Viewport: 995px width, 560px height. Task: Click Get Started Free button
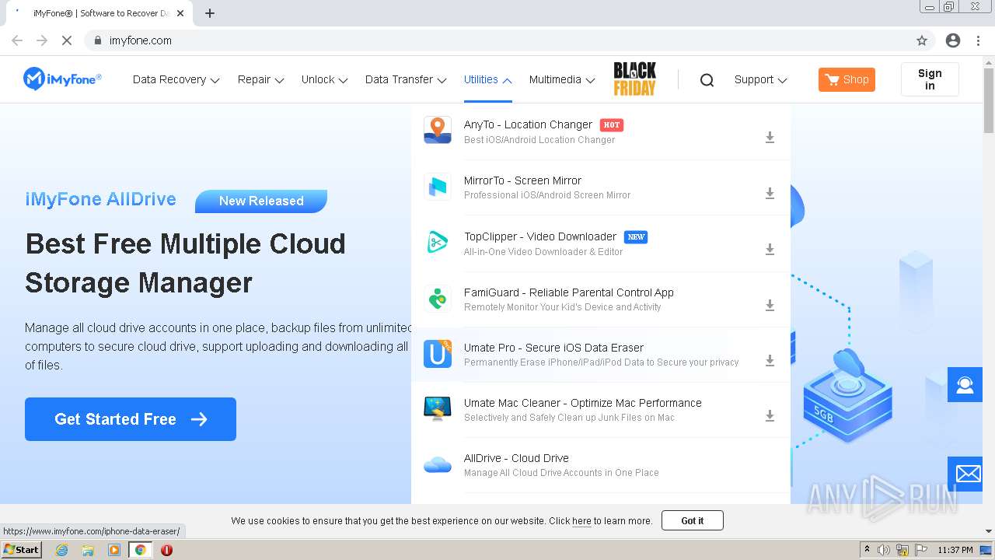click(x=131, y=419)
